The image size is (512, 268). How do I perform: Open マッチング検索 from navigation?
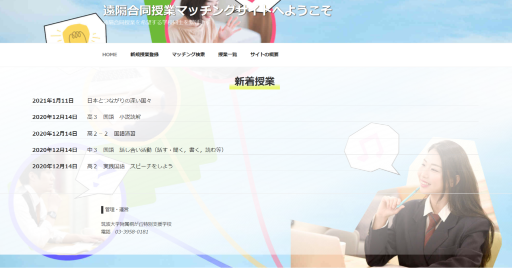[188, 54]
